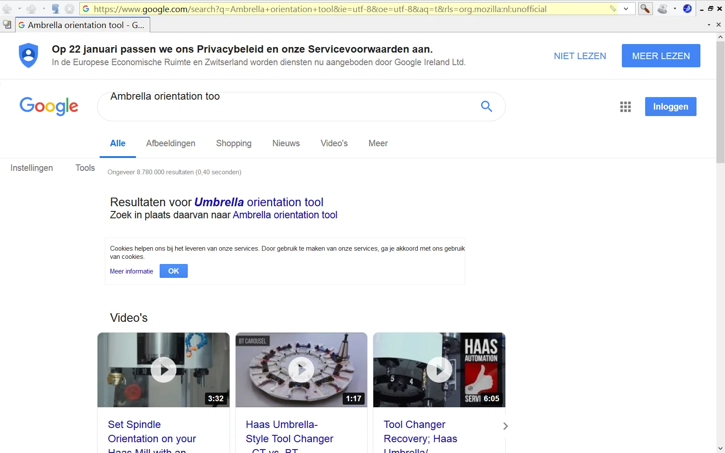Click the page scrollbar down arrow
The width and height of the screenshot is (725, 453).
pos(720,449)
